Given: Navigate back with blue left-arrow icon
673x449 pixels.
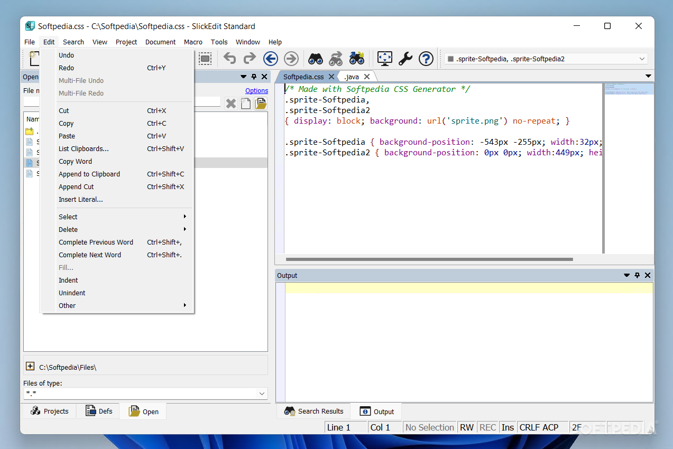Looking at the screenshot, I should click(x=271, y=58).
